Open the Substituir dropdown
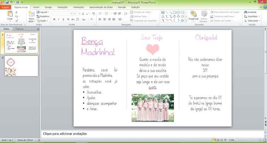The width and height of the screenshot is (267, 143). pyautogui.click(x=252, y=17)
